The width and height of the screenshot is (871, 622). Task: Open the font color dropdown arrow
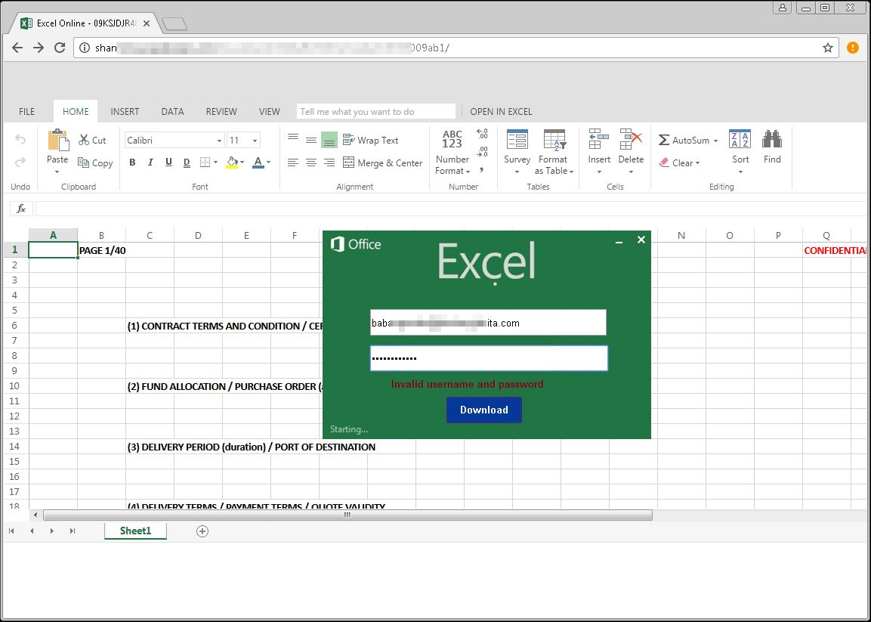point(268,162)
